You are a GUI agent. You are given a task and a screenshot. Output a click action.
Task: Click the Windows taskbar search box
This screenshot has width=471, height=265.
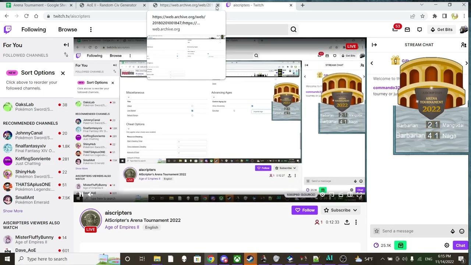coord(67,259)
